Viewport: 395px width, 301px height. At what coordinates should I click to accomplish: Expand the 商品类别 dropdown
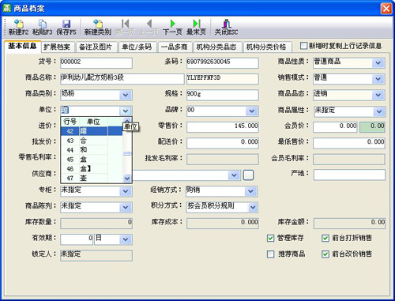tap(126, 95)
